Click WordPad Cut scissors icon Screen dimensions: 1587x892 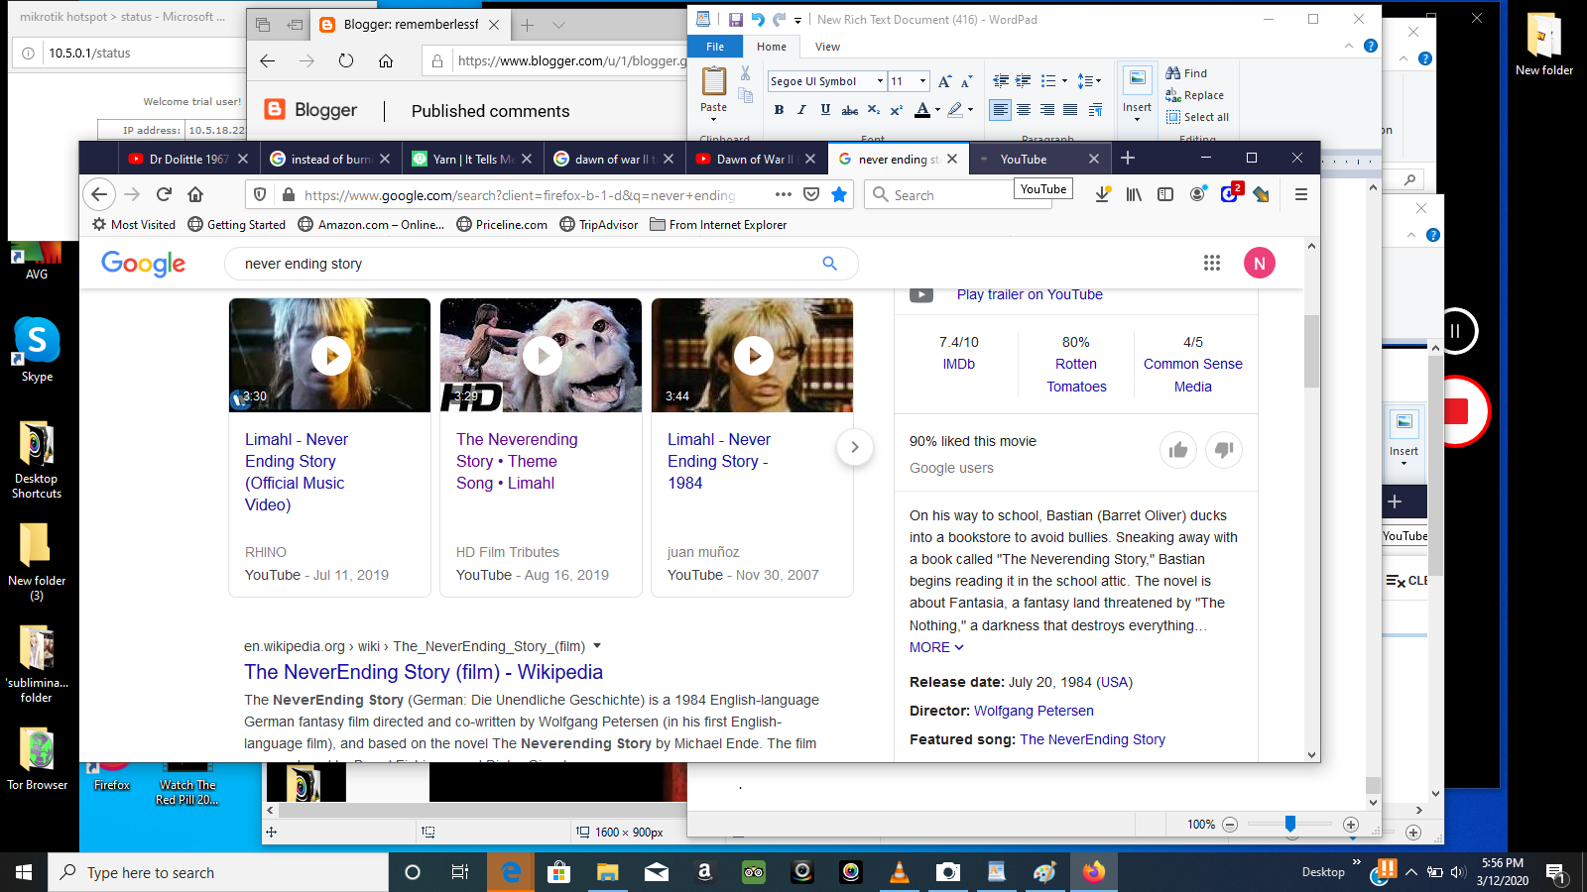tap(745, 73)
